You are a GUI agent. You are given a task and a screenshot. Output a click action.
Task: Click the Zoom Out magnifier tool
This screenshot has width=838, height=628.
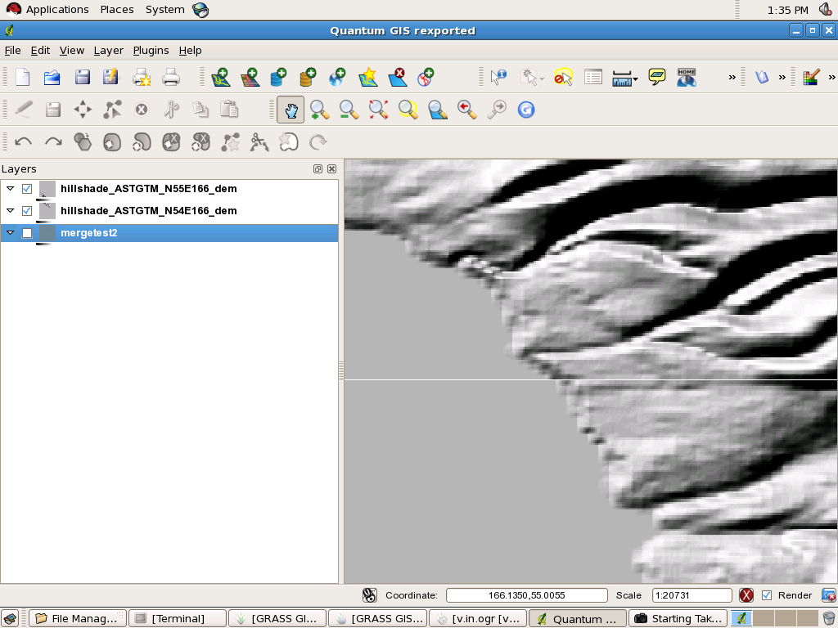coord(349,110)
